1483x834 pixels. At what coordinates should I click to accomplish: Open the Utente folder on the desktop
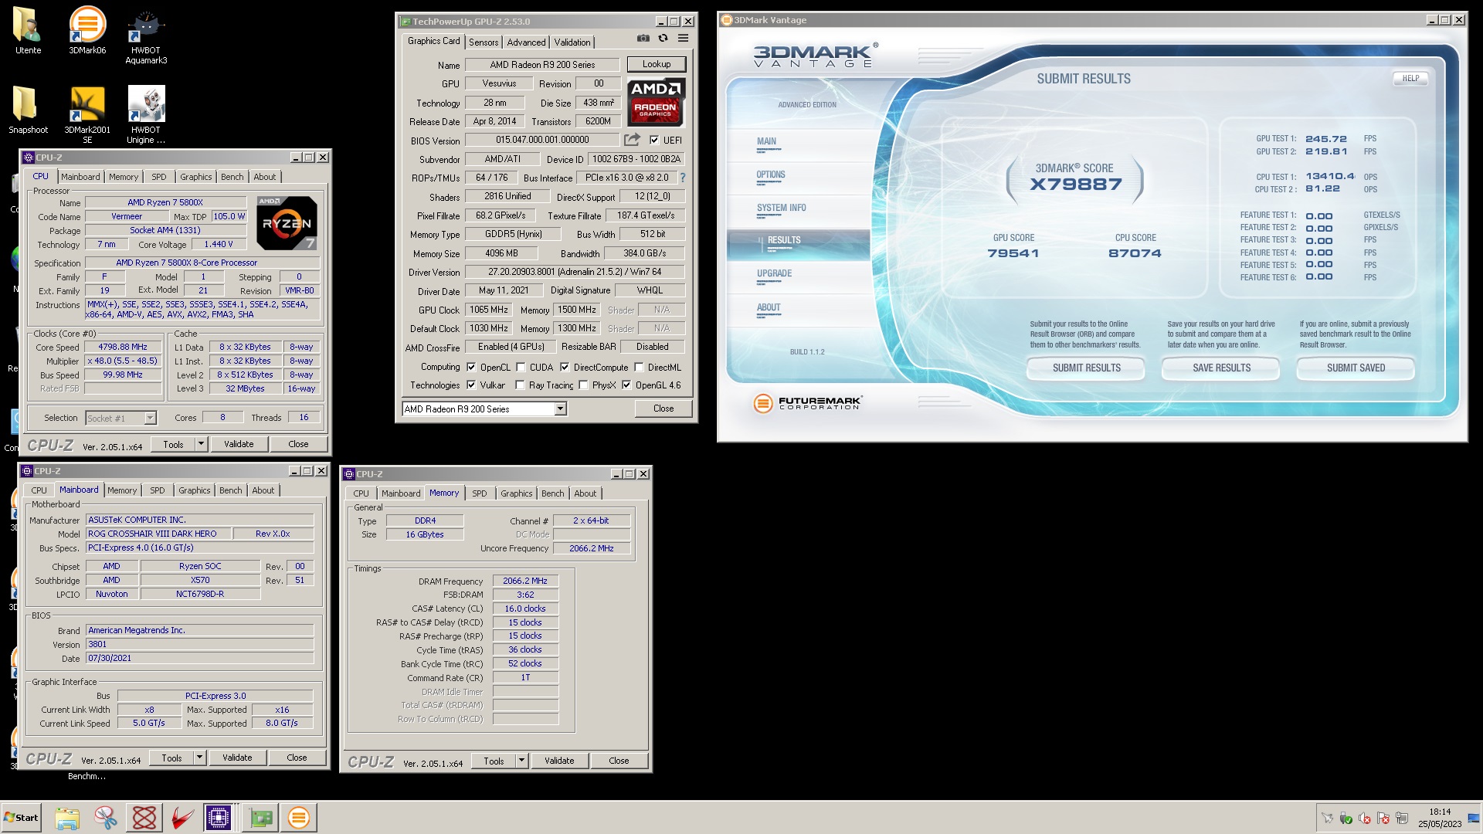(x=28, y=31)
